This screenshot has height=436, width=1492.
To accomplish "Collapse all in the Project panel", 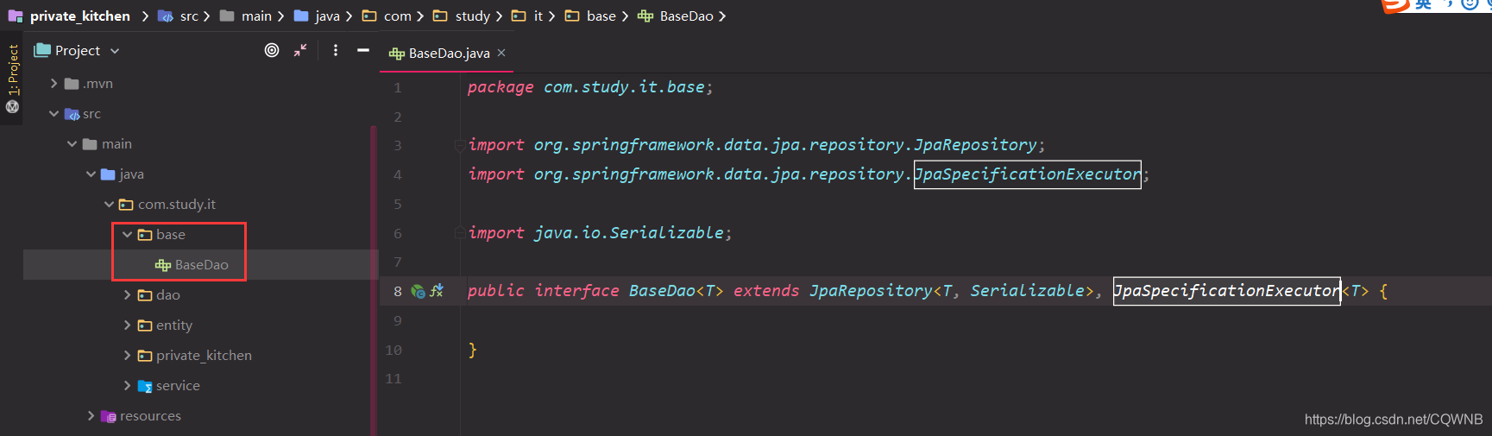I will (x=300, y=50).
